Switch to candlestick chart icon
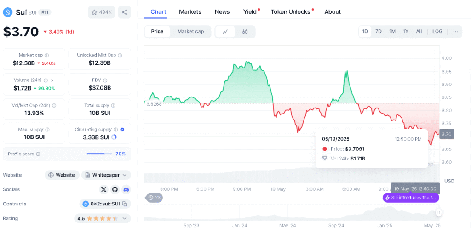471x228 pixels. pyautogui.click(x=245, y=32)
